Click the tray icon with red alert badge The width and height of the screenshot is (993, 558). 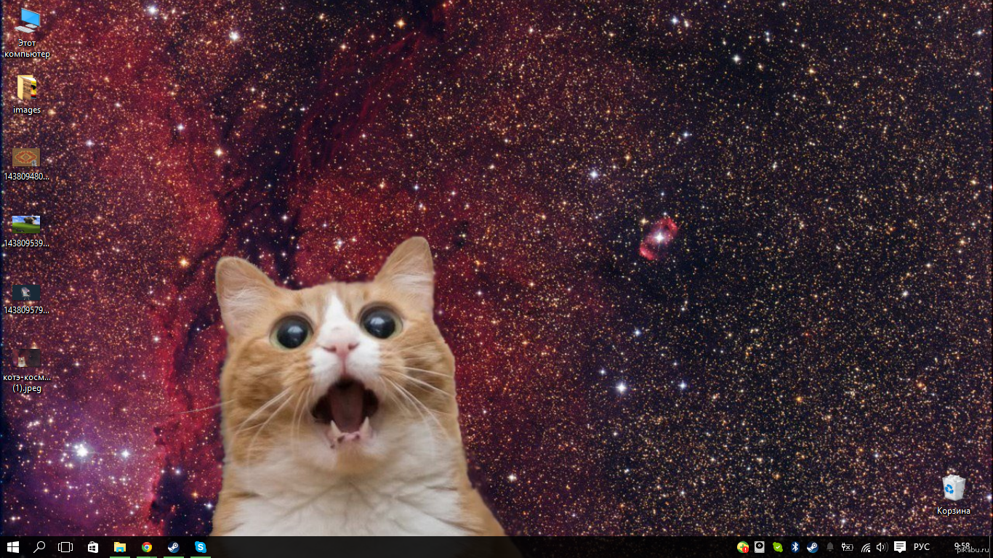pos(742,547)
